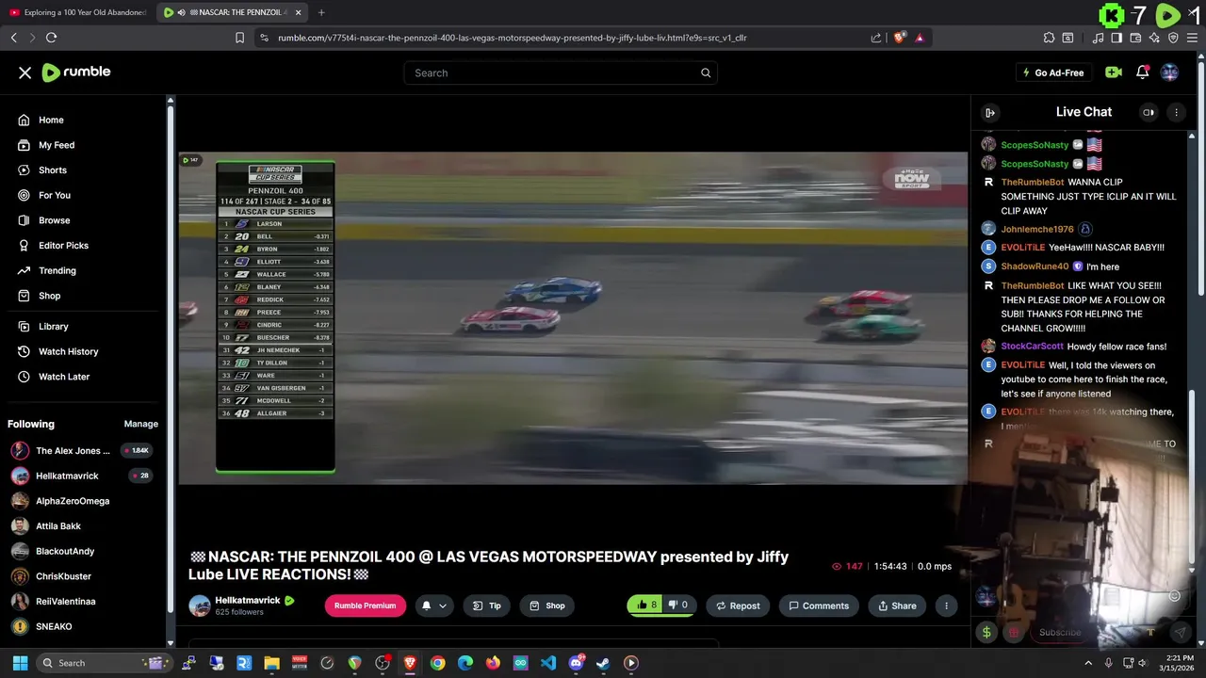Open the Comments button
This screenshot has height=678, width=1206.
(819, 605)
